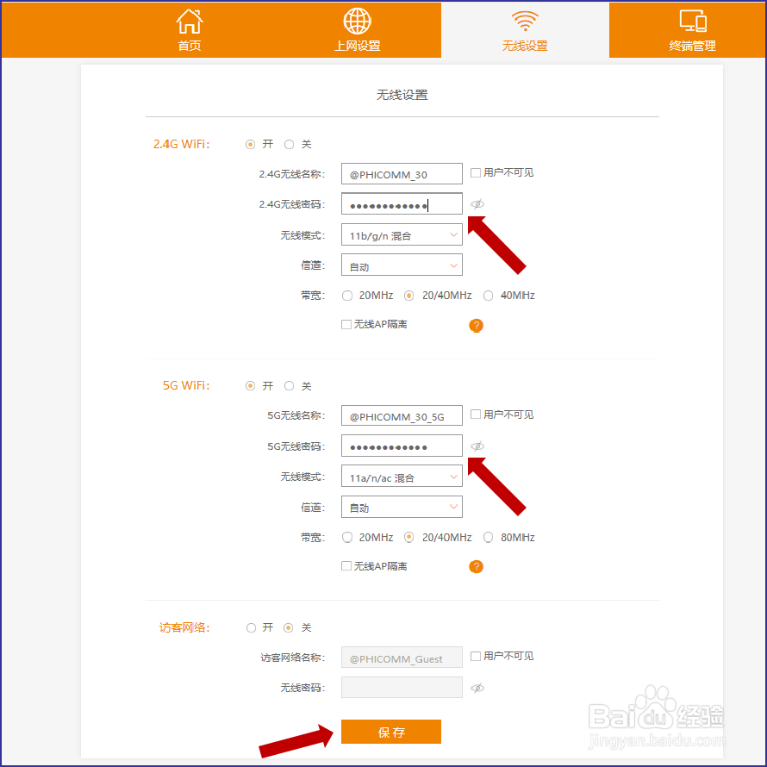
Task: Select the WiFi signal icon for 无线设置
Action: point(525,19)
